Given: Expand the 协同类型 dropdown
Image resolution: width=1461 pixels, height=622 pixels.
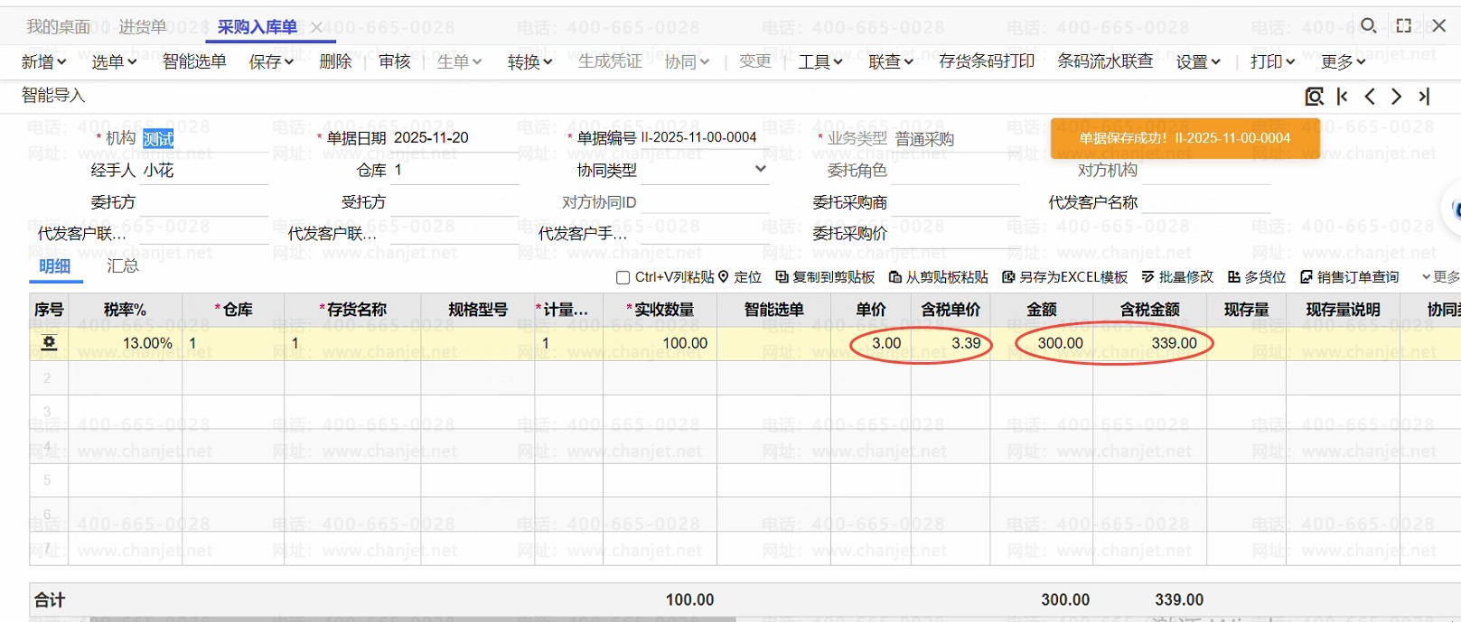Looking at the screenshot, I should (760, 169).
